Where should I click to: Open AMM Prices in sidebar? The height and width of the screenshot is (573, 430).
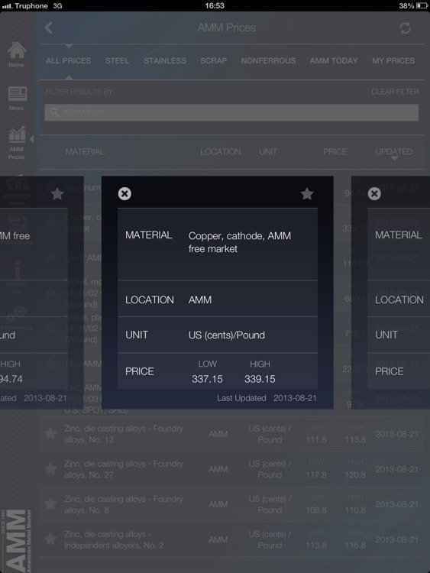coord(17,143)
